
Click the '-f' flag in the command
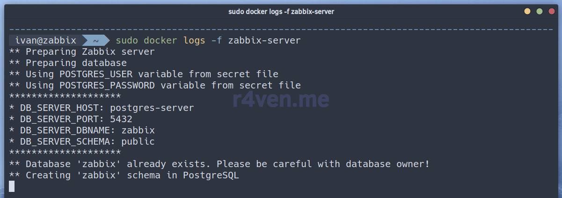tap(217, 41)
